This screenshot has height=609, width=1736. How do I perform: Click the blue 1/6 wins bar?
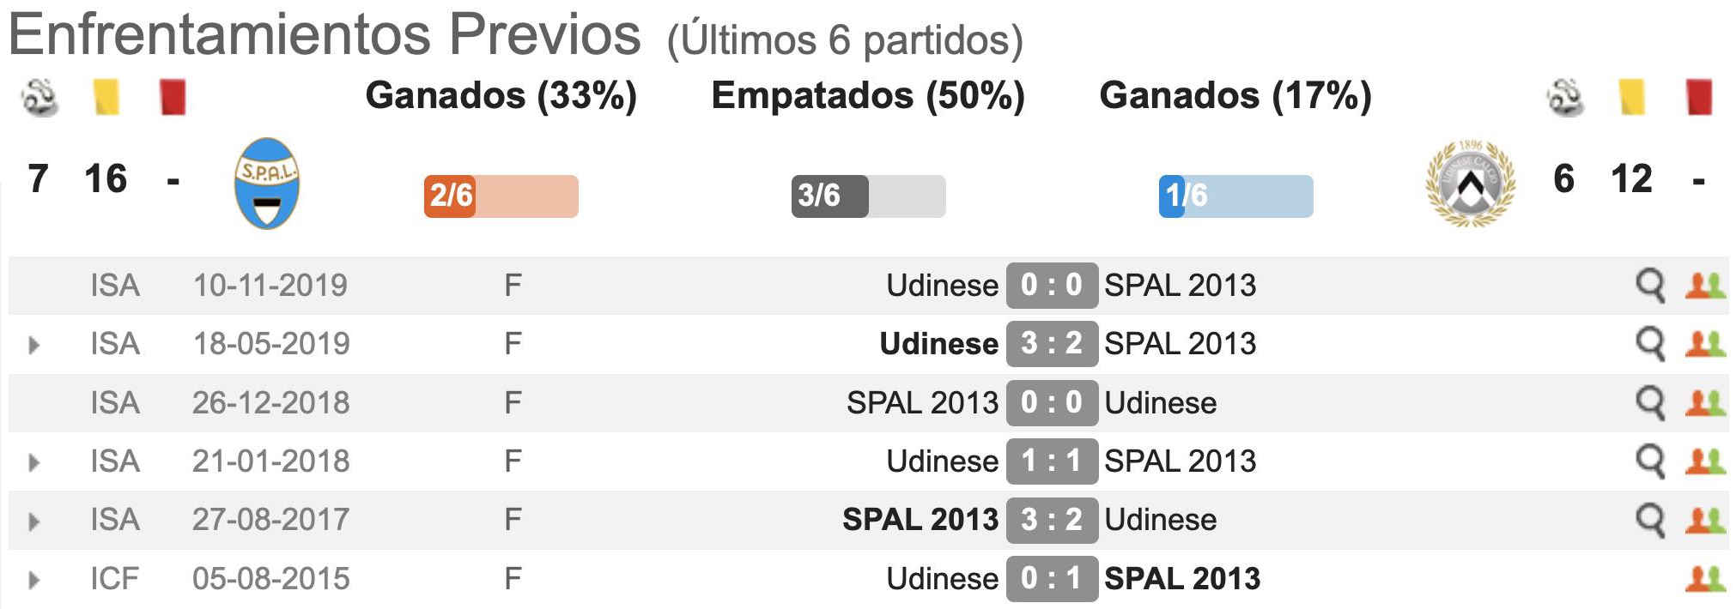pos(1235,196)
